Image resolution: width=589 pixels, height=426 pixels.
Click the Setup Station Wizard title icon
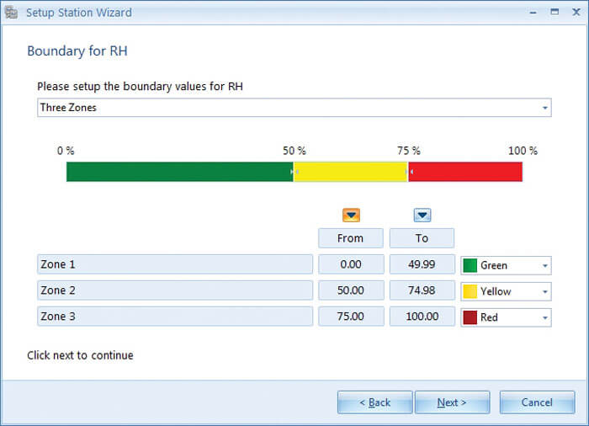point(13,13)
